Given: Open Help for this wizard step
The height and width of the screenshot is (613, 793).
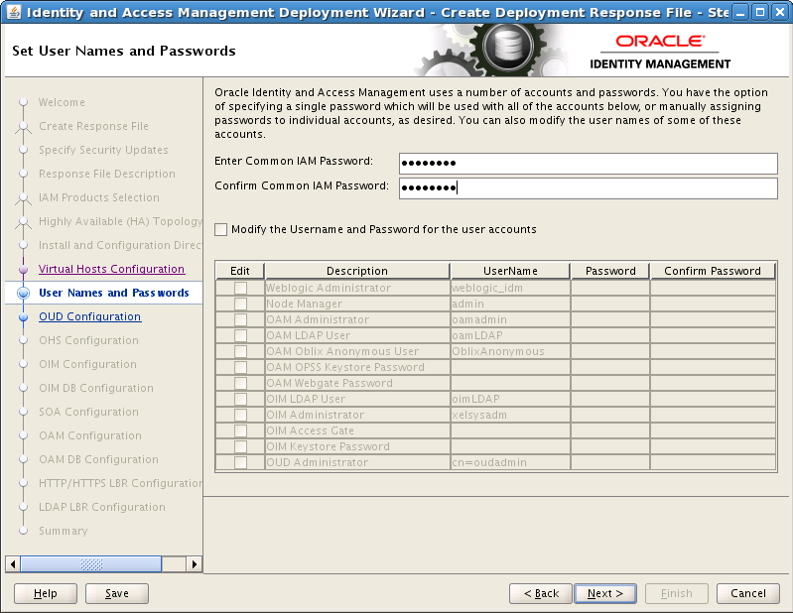Looking at the screenshot, I should click(x=46, y=593).
